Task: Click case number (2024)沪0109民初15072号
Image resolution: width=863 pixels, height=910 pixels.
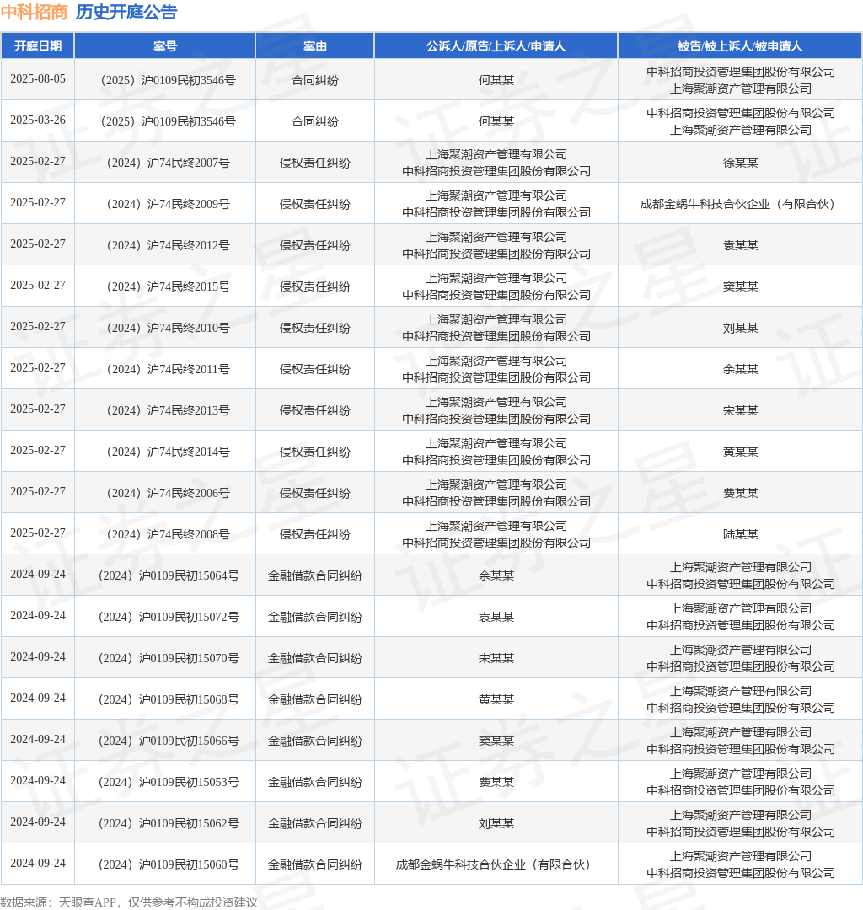Action: click(x=168, y=617)
